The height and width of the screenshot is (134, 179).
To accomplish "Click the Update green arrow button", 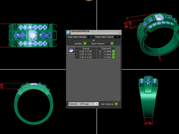I will tap(85, 44).
